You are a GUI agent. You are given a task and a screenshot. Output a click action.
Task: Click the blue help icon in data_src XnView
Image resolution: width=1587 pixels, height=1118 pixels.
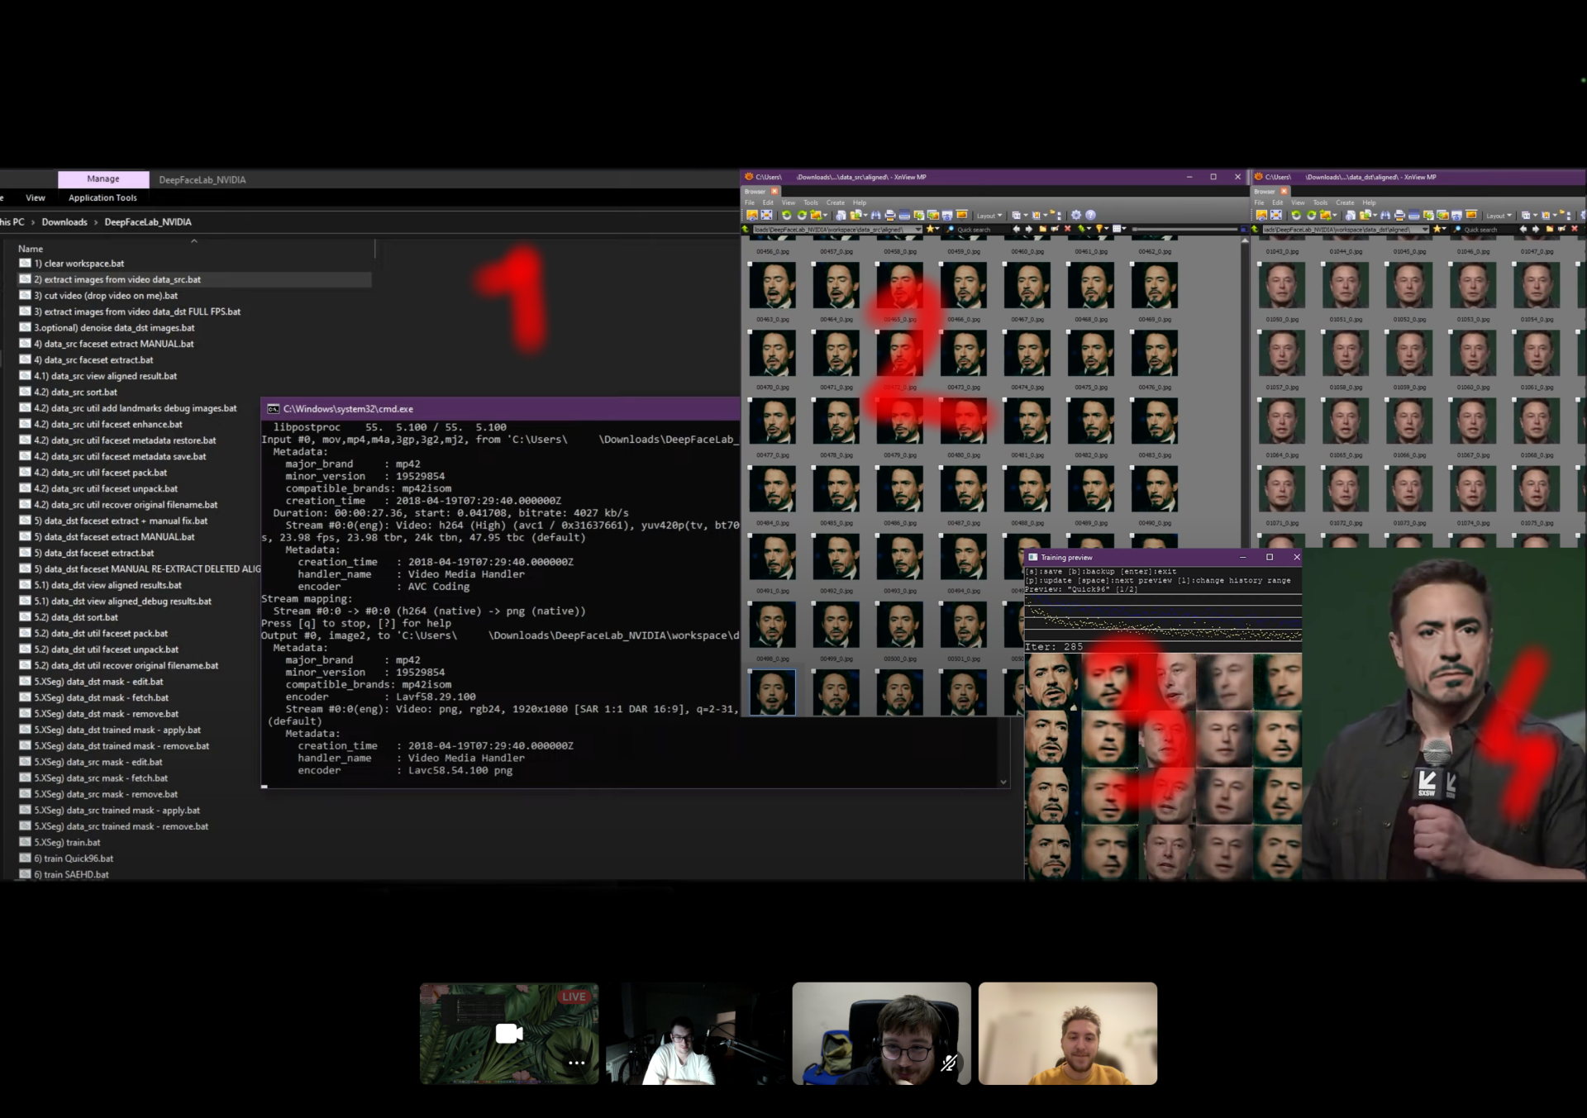(1090, 215)
